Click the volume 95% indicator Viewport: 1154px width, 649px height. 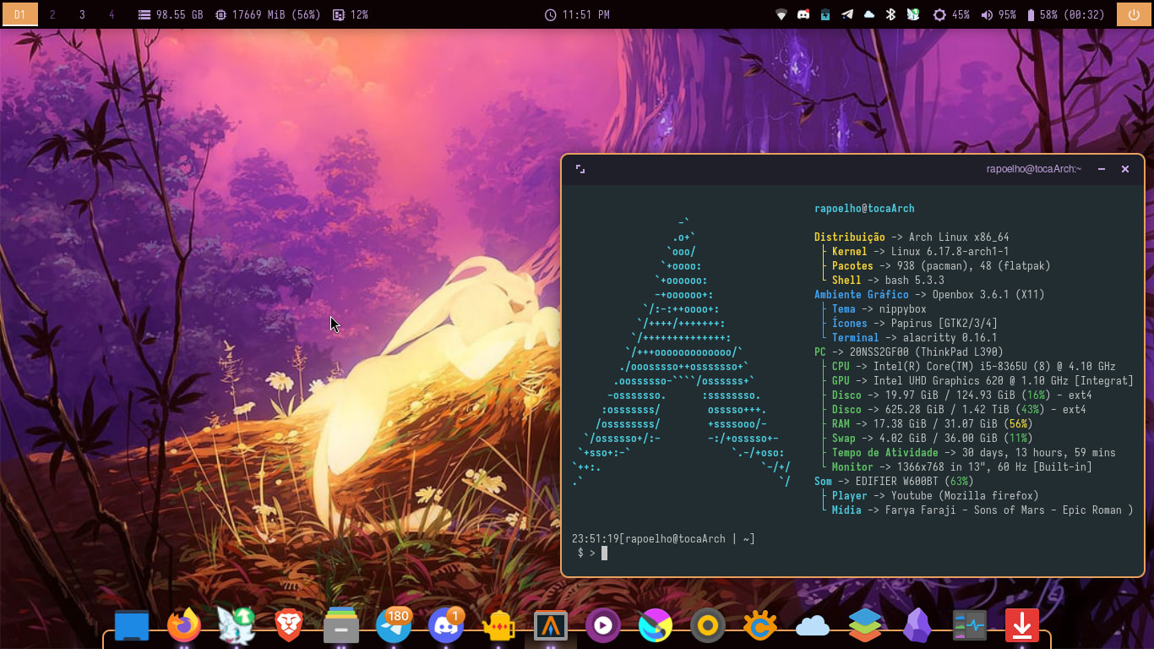tap(998, 14)
